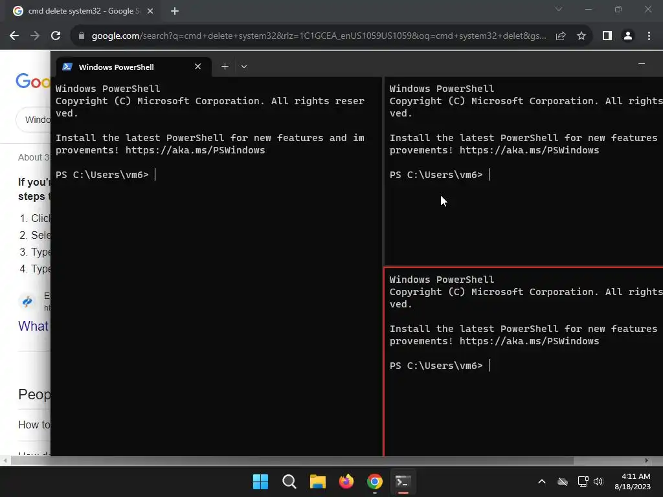This screenshot has width=663, height=497.
Task: Open the clock showing 4:11 AM
Action: pyautogui.click(x=633, y=481)
